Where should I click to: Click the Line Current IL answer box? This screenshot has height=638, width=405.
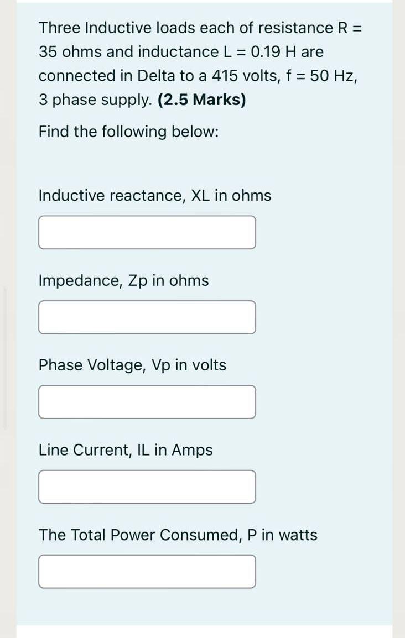coord(147,487)
